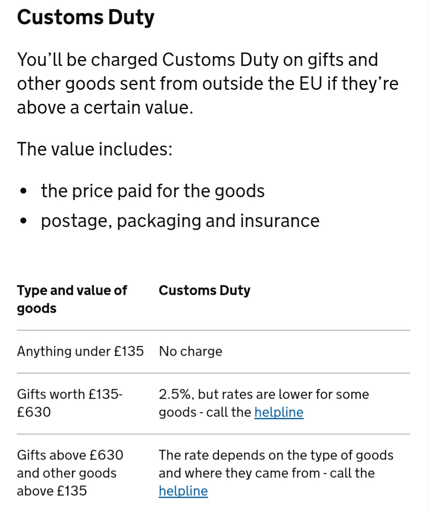Click the 'above £135' text in last row
This screenshot has width=428, height=508.
(52, 491)
